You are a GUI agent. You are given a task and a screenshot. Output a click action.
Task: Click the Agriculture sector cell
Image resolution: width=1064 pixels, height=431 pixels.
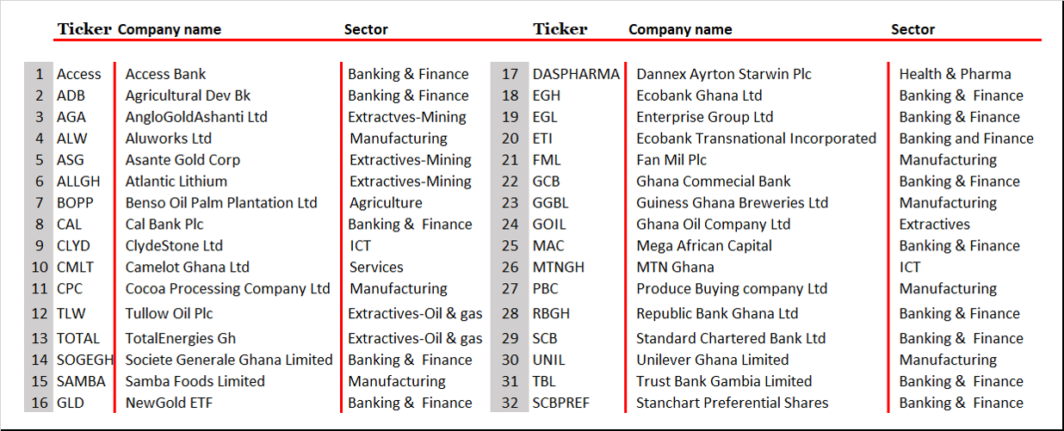click(x=386, y=203)
